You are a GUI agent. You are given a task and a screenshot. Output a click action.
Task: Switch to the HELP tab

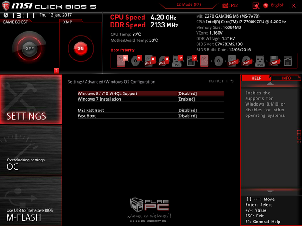(x=256, y=78)
